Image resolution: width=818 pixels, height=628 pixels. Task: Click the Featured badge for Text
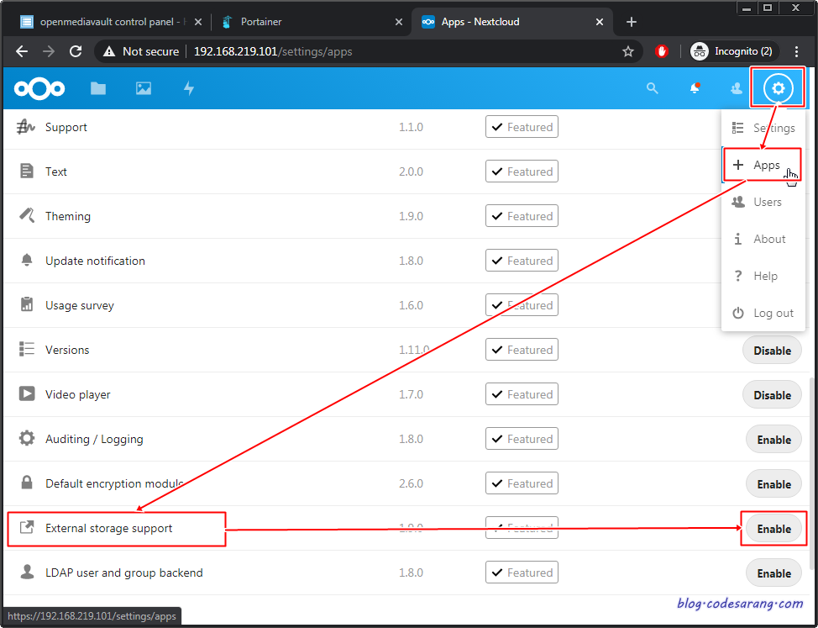522,172
